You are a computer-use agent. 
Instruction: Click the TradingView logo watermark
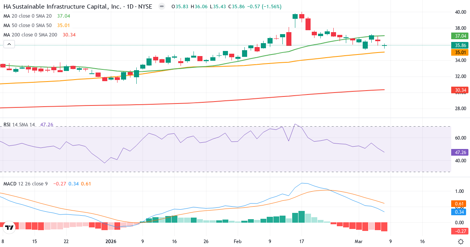pos(10,226)
